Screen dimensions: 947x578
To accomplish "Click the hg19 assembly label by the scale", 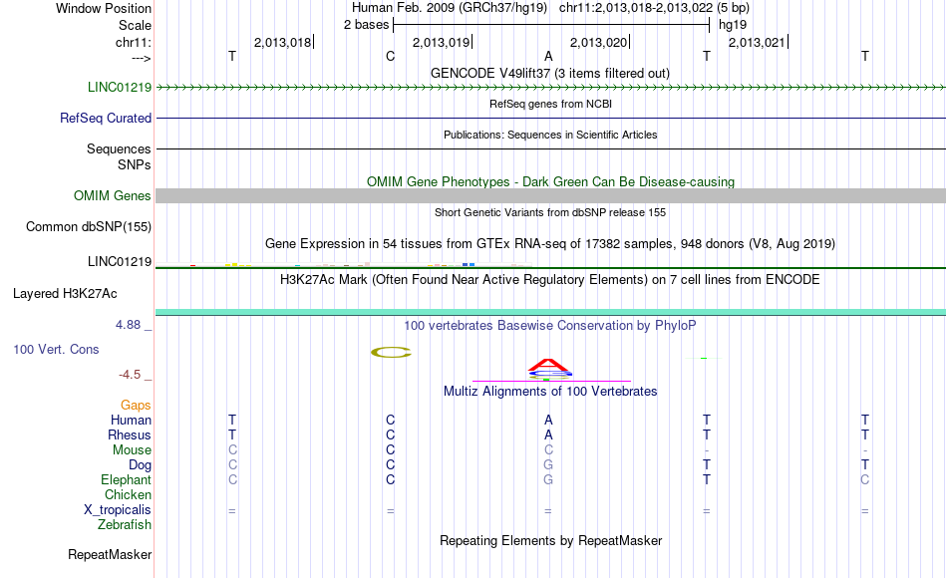I will point(733,25).
